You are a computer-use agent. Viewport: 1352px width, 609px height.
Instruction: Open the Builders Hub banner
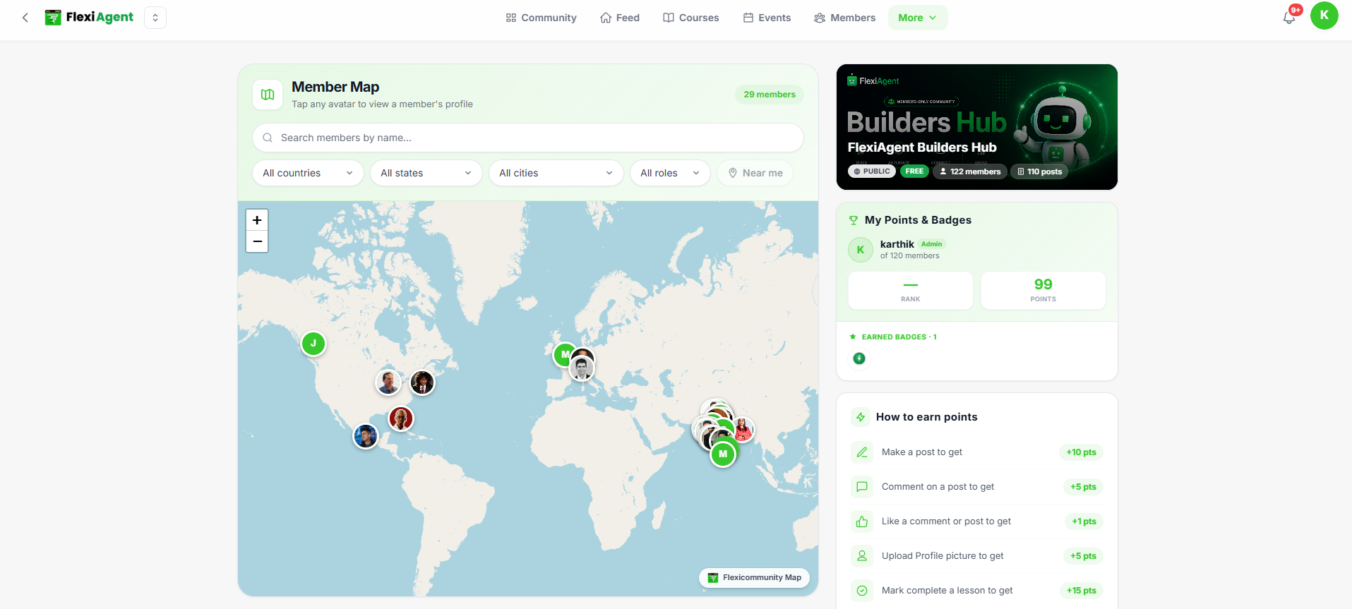(976, 127)
